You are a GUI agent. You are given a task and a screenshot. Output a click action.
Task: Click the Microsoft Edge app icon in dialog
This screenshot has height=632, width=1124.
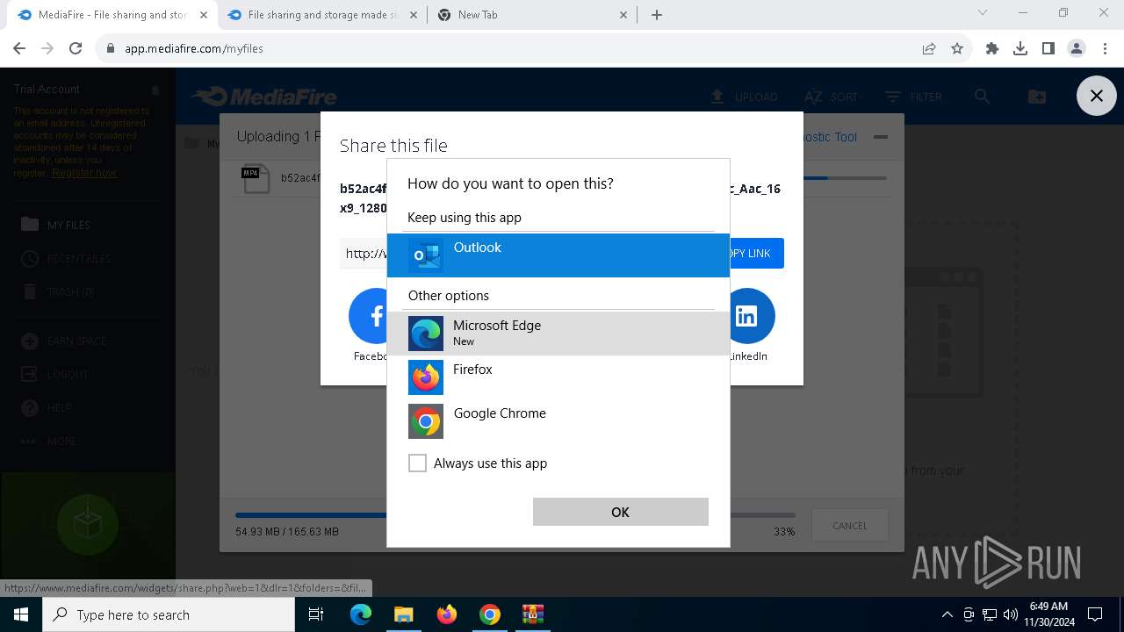(x=426, y=334)
